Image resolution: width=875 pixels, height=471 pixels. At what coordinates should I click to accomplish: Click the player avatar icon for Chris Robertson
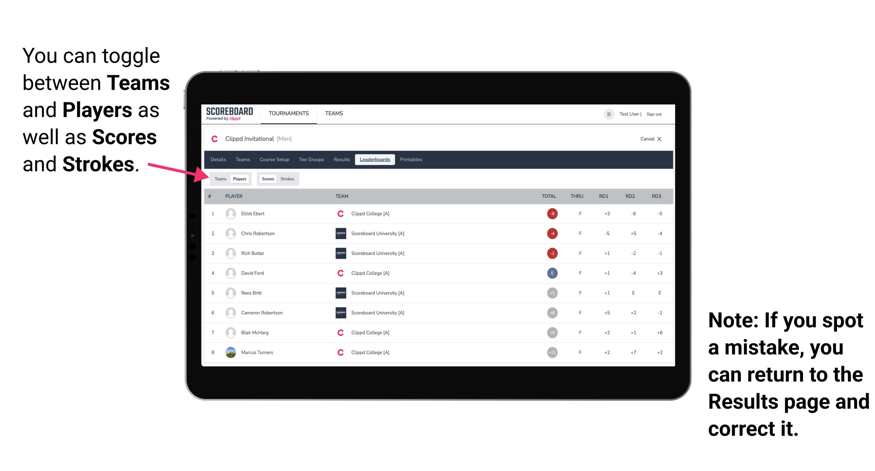tap(231, 233)
